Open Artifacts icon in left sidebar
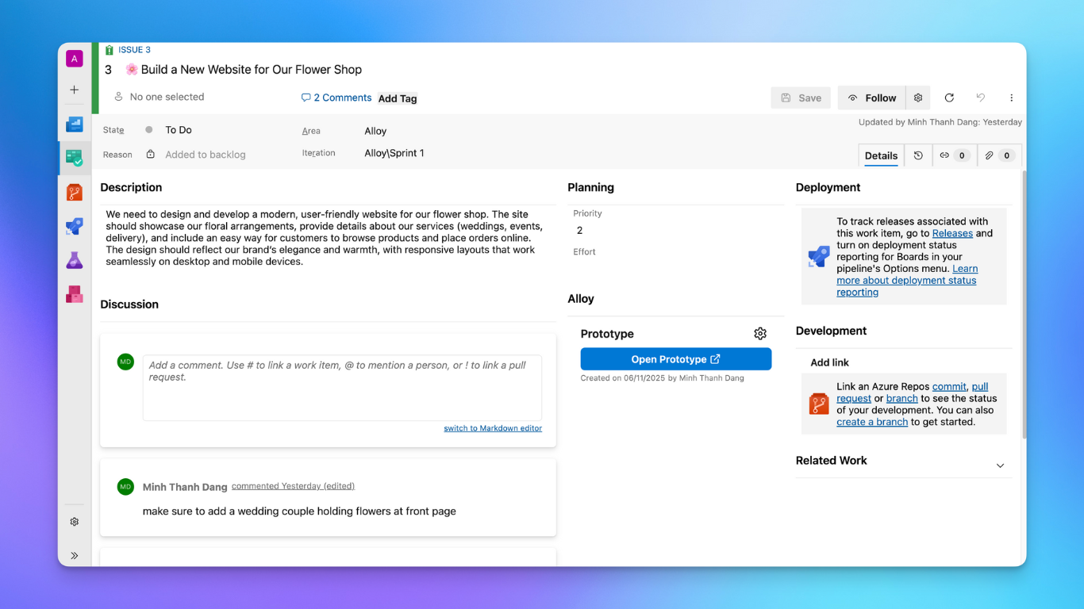The height and width of the screenshot is (609, 1084). (75, 294)
